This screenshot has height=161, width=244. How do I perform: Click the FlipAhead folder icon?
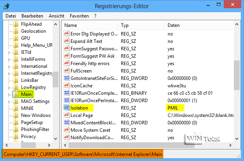pos(16,24)
